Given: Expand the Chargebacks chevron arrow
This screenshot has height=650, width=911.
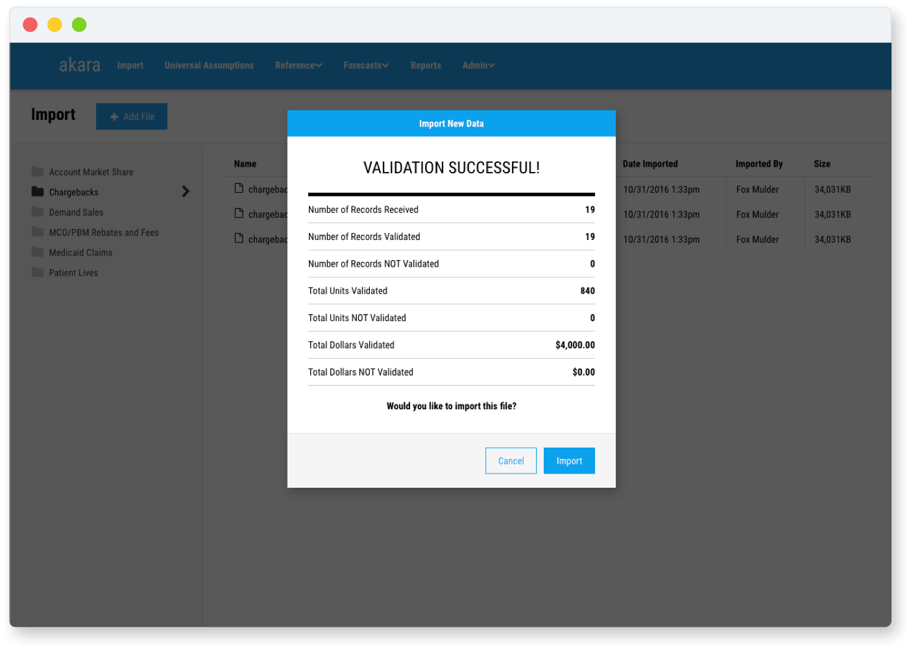Looking at the screenshot, I should [186, 191].
